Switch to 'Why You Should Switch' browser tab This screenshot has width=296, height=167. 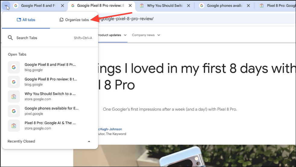pyautogui.click(x=164, y=6)
